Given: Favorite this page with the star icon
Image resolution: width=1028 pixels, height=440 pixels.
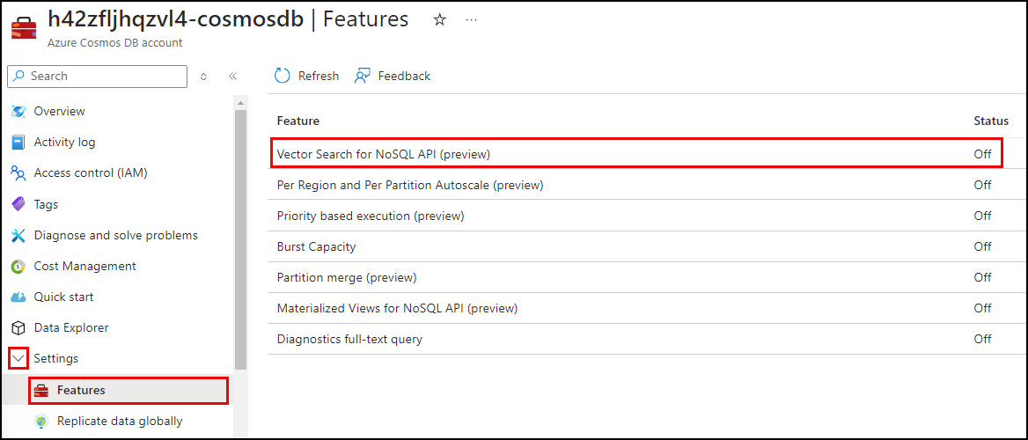Looking at the screenshot, I should pyautogui.click(x=440, y=19).
